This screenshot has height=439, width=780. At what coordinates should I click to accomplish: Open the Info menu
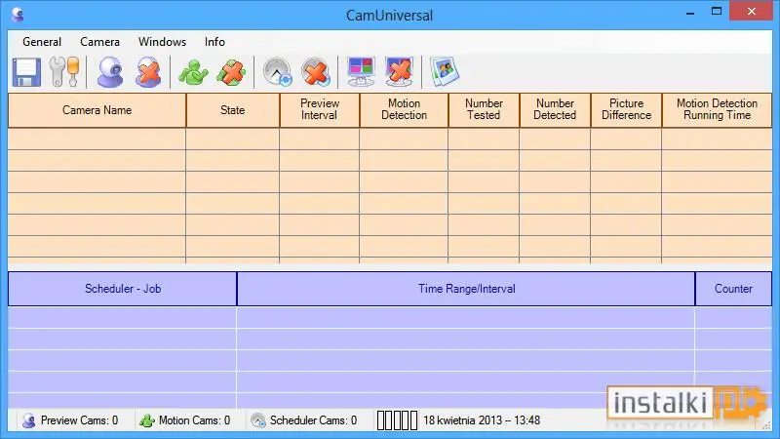pos(214,42)
